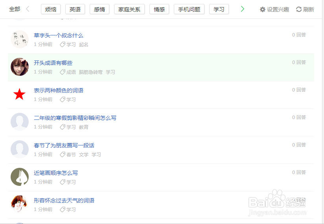The image size is (324, 224).
Task: Open question 表示两种颜色的词语
Action: tap(59, 90)
